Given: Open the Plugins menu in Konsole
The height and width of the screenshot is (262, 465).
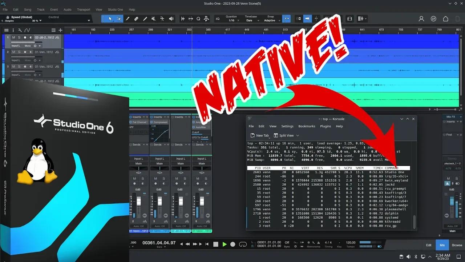Looking at the screenshot, I should tap(325, 126).
